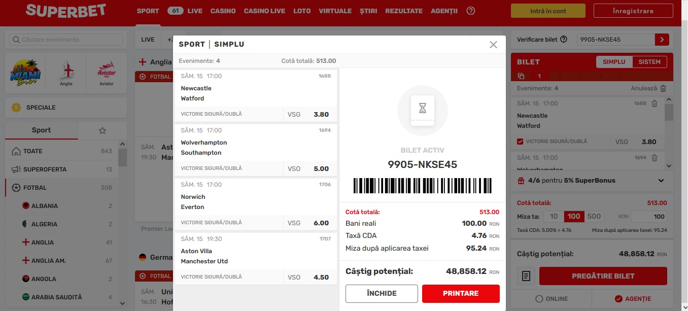Screen dimensions: 688x311
Task: Remove event 1694 with its trash icon
Action: 655,158
